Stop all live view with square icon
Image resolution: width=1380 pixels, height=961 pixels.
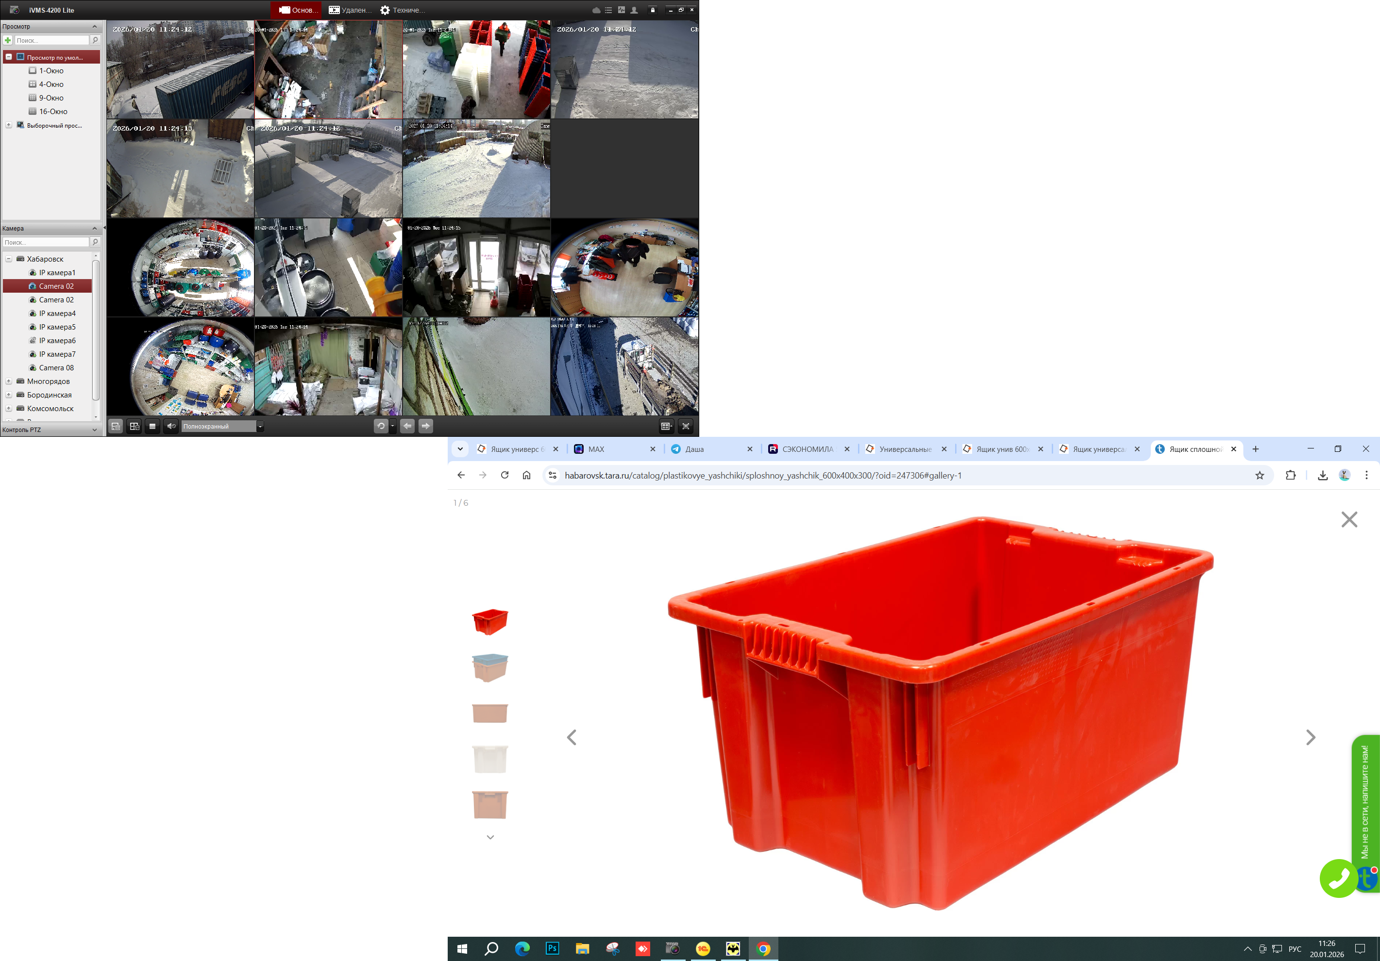click(x=152, y=426)
